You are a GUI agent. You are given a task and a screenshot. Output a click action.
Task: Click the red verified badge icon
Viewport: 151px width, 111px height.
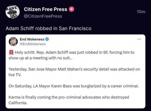72,9
